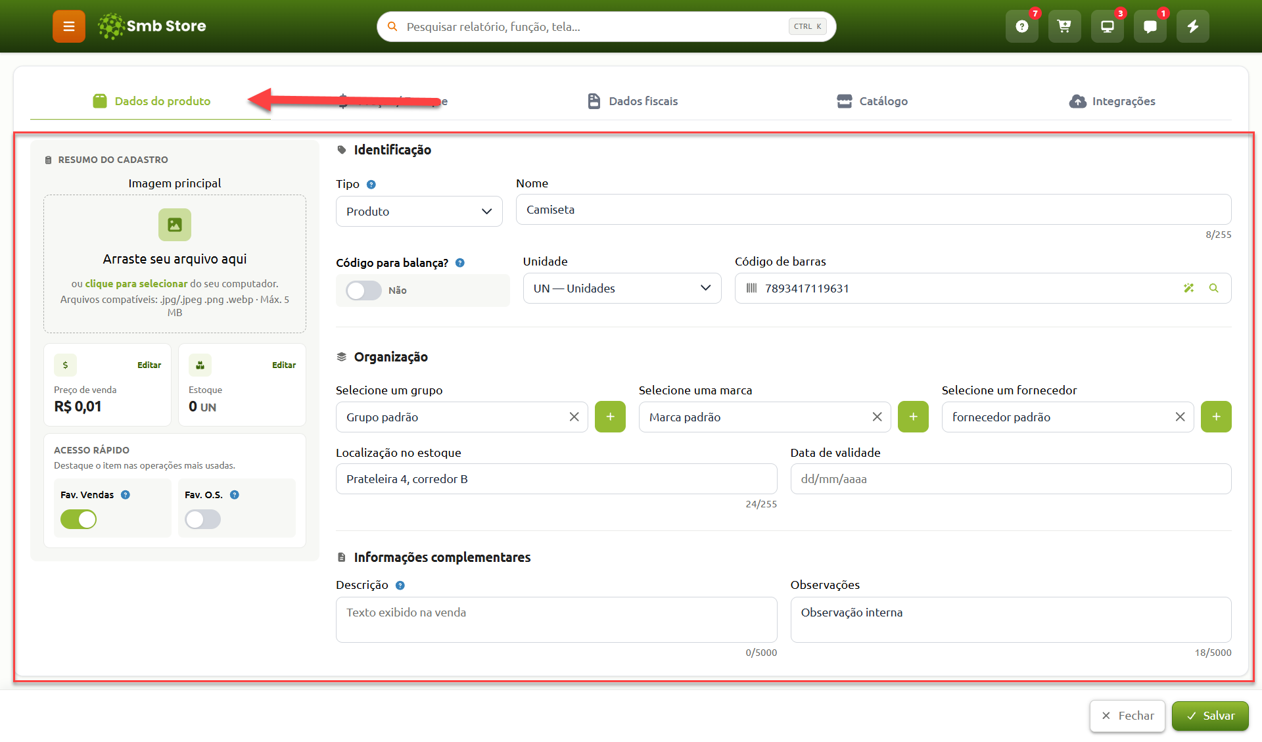Open the Selecione um fornecedor combo box
1262x742 pixels.
(1068, 417)
